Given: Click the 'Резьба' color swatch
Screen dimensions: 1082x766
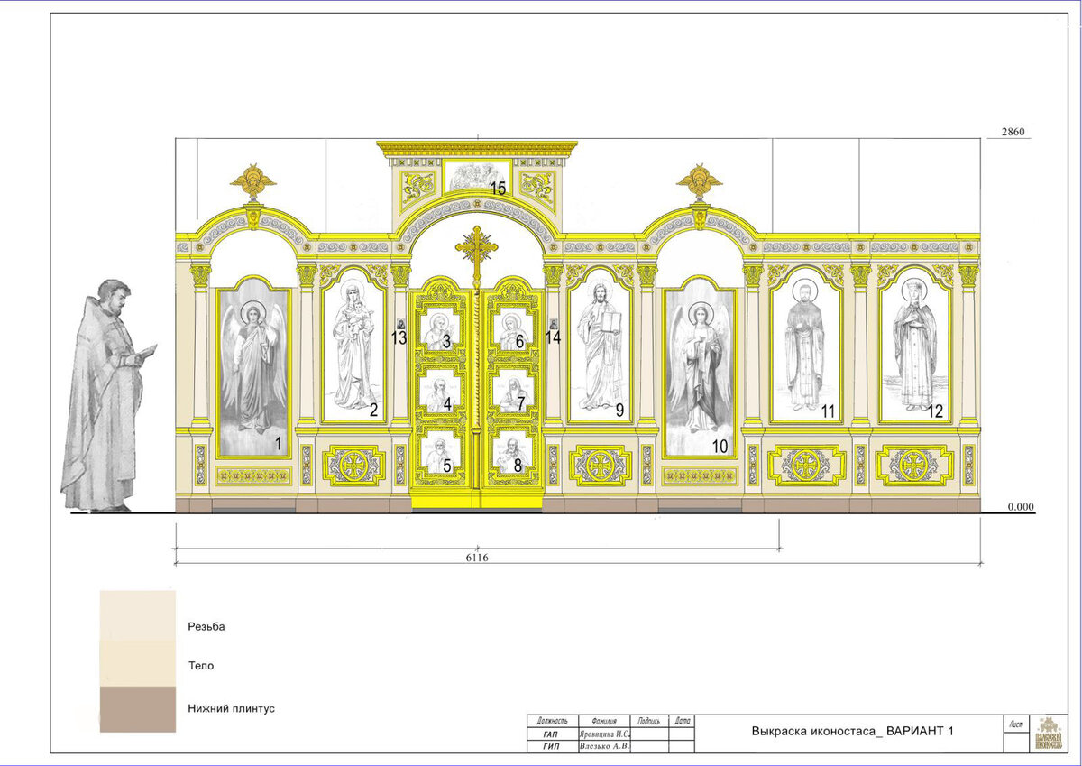Looking at the screenshot, I should coord(138,615).
